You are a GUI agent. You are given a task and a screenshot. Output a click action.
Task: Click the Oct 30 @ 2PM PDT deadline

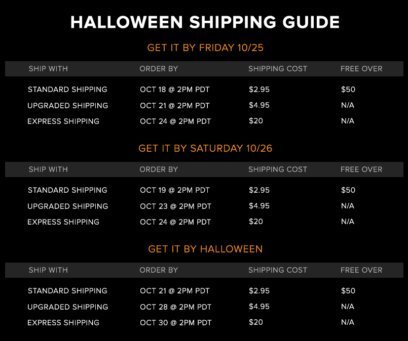tap(176, 323)
